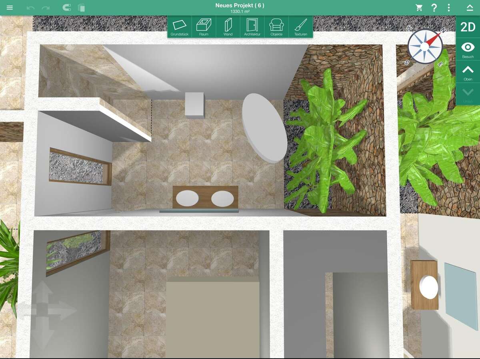Image resolution: width=480 pixels, height=359 pixels.
Task: Click the copy/duplicate icon
Action: (x=81, y=8)
